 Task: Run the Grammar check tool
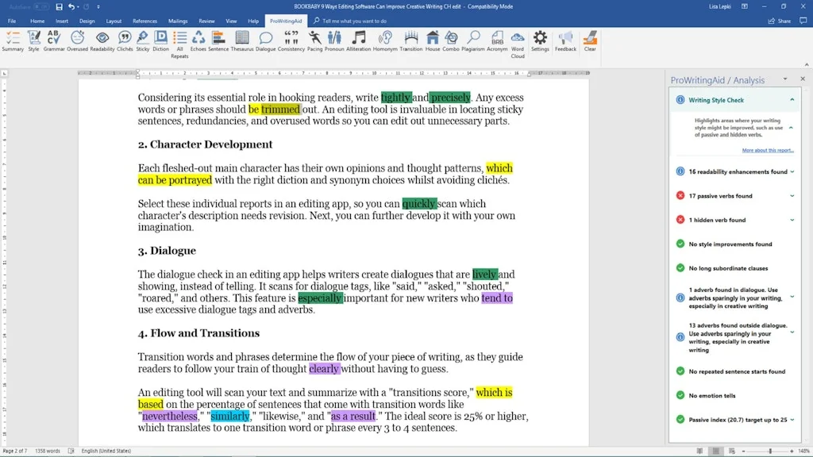(x=54, y=41)
